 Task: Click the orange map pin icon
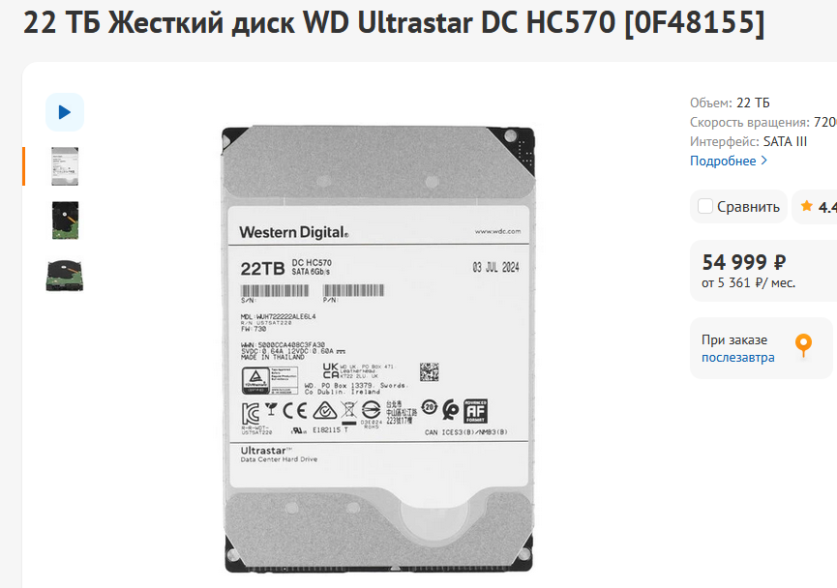pos(803,346)
